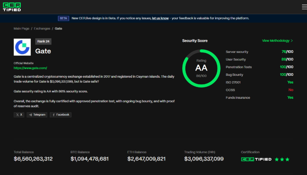Click the Penetration Tests 100/100 score
Screen dimensions: 307x175
286,67
